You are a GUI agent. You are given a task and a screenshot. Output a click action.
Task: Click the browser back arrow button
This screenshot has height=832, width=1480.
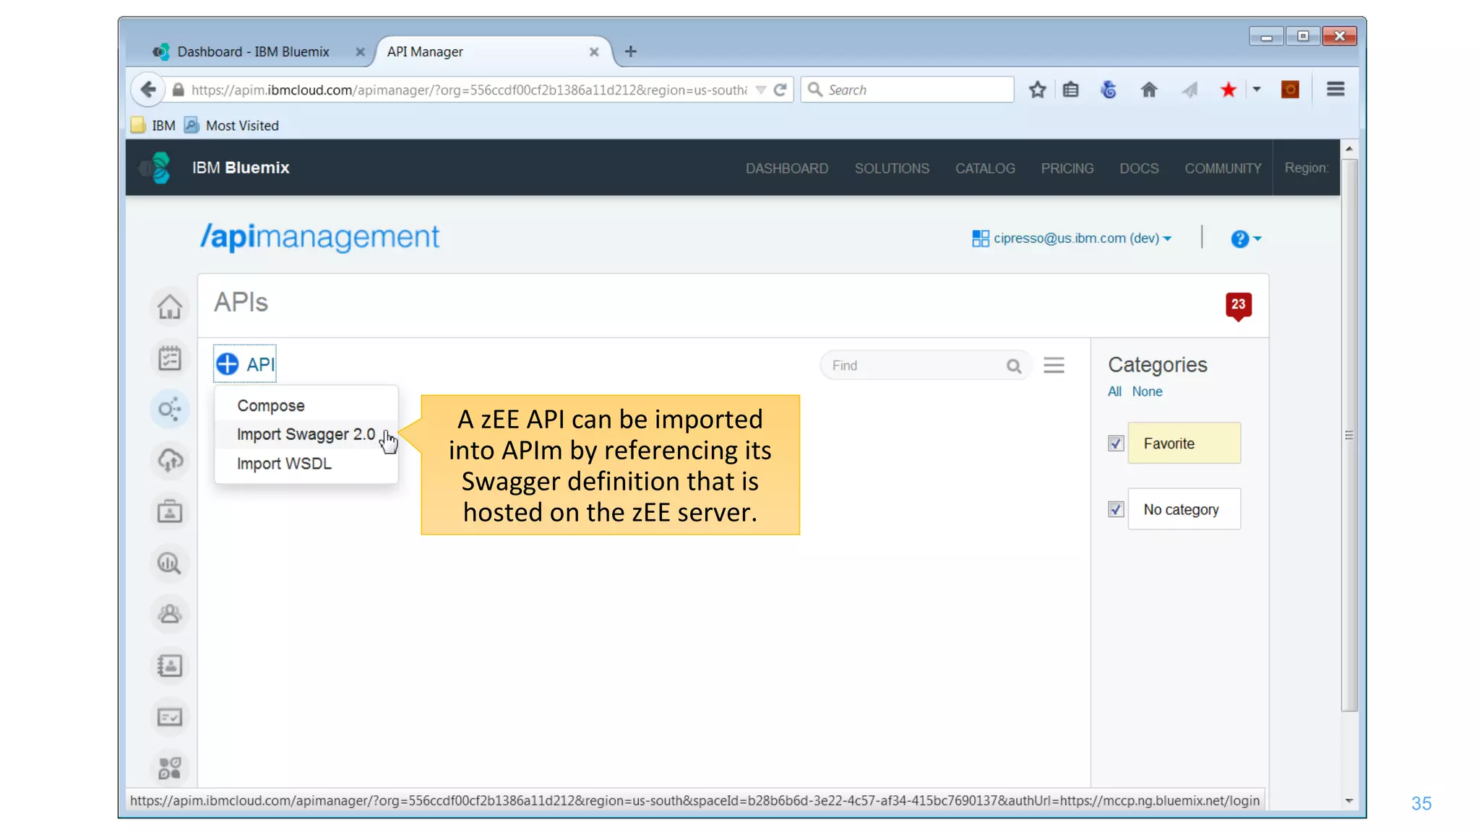(148, 90)
